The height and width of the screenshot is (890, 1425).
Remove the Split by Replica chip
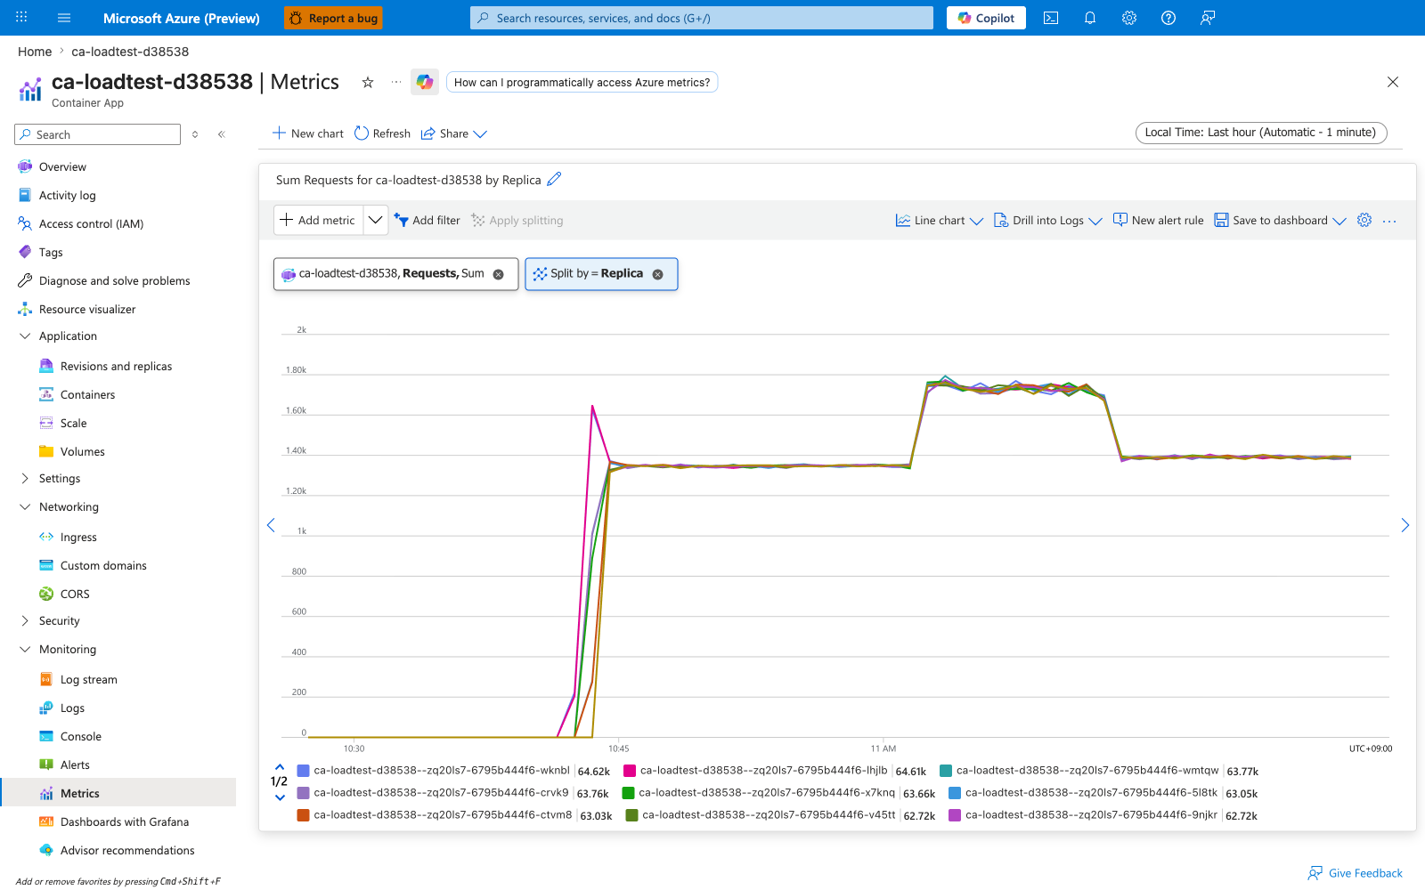658,274
